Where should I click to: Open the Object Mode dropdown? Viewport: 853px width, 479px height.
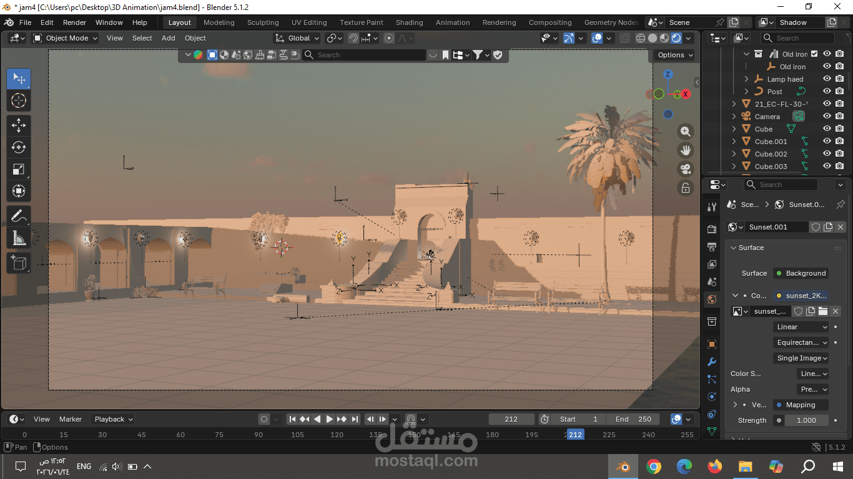pyautogui.click(x=66, y=38)
